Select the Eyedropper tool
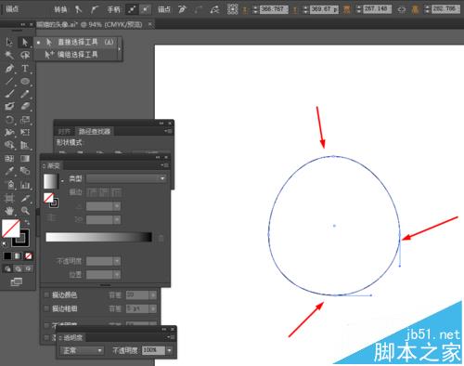 (9, 171)
